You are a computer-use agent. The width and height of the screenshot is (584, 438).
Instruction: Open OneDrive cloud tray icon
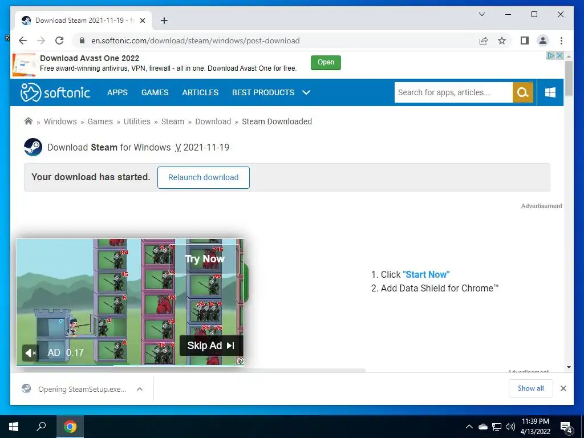pyautogui.click(x=483, y=427)
